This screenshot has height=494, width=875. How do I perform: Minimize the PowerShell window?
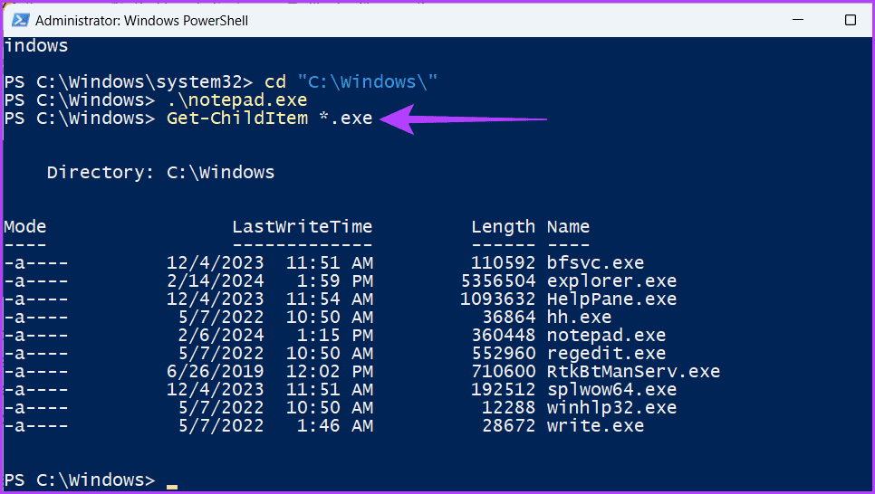tap(798, 20)
